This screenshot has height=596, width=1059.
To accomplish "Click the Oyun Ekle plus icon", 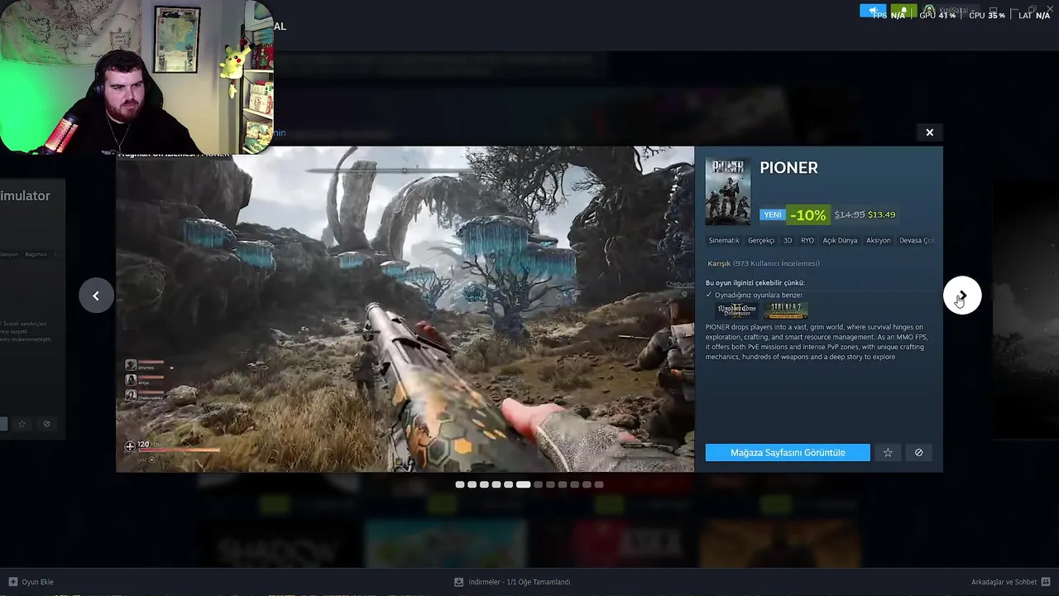I will 12,582.
